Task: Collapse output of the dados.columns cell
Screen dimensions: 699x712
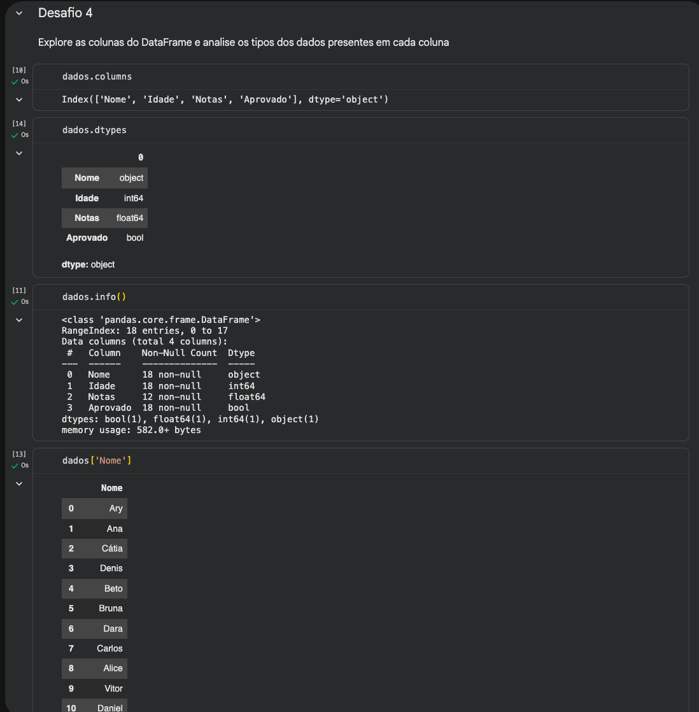Action: [x=19, y=100]
